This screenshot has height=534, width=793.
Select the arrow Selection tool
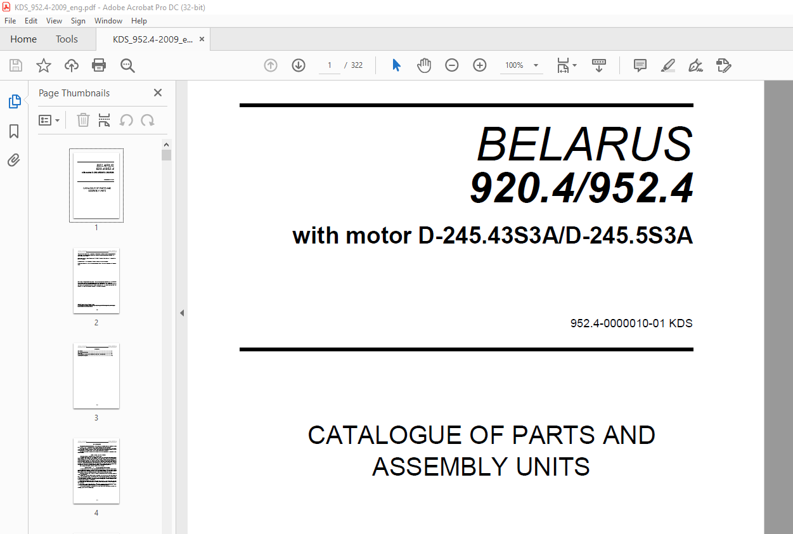[x=396, y=65]
